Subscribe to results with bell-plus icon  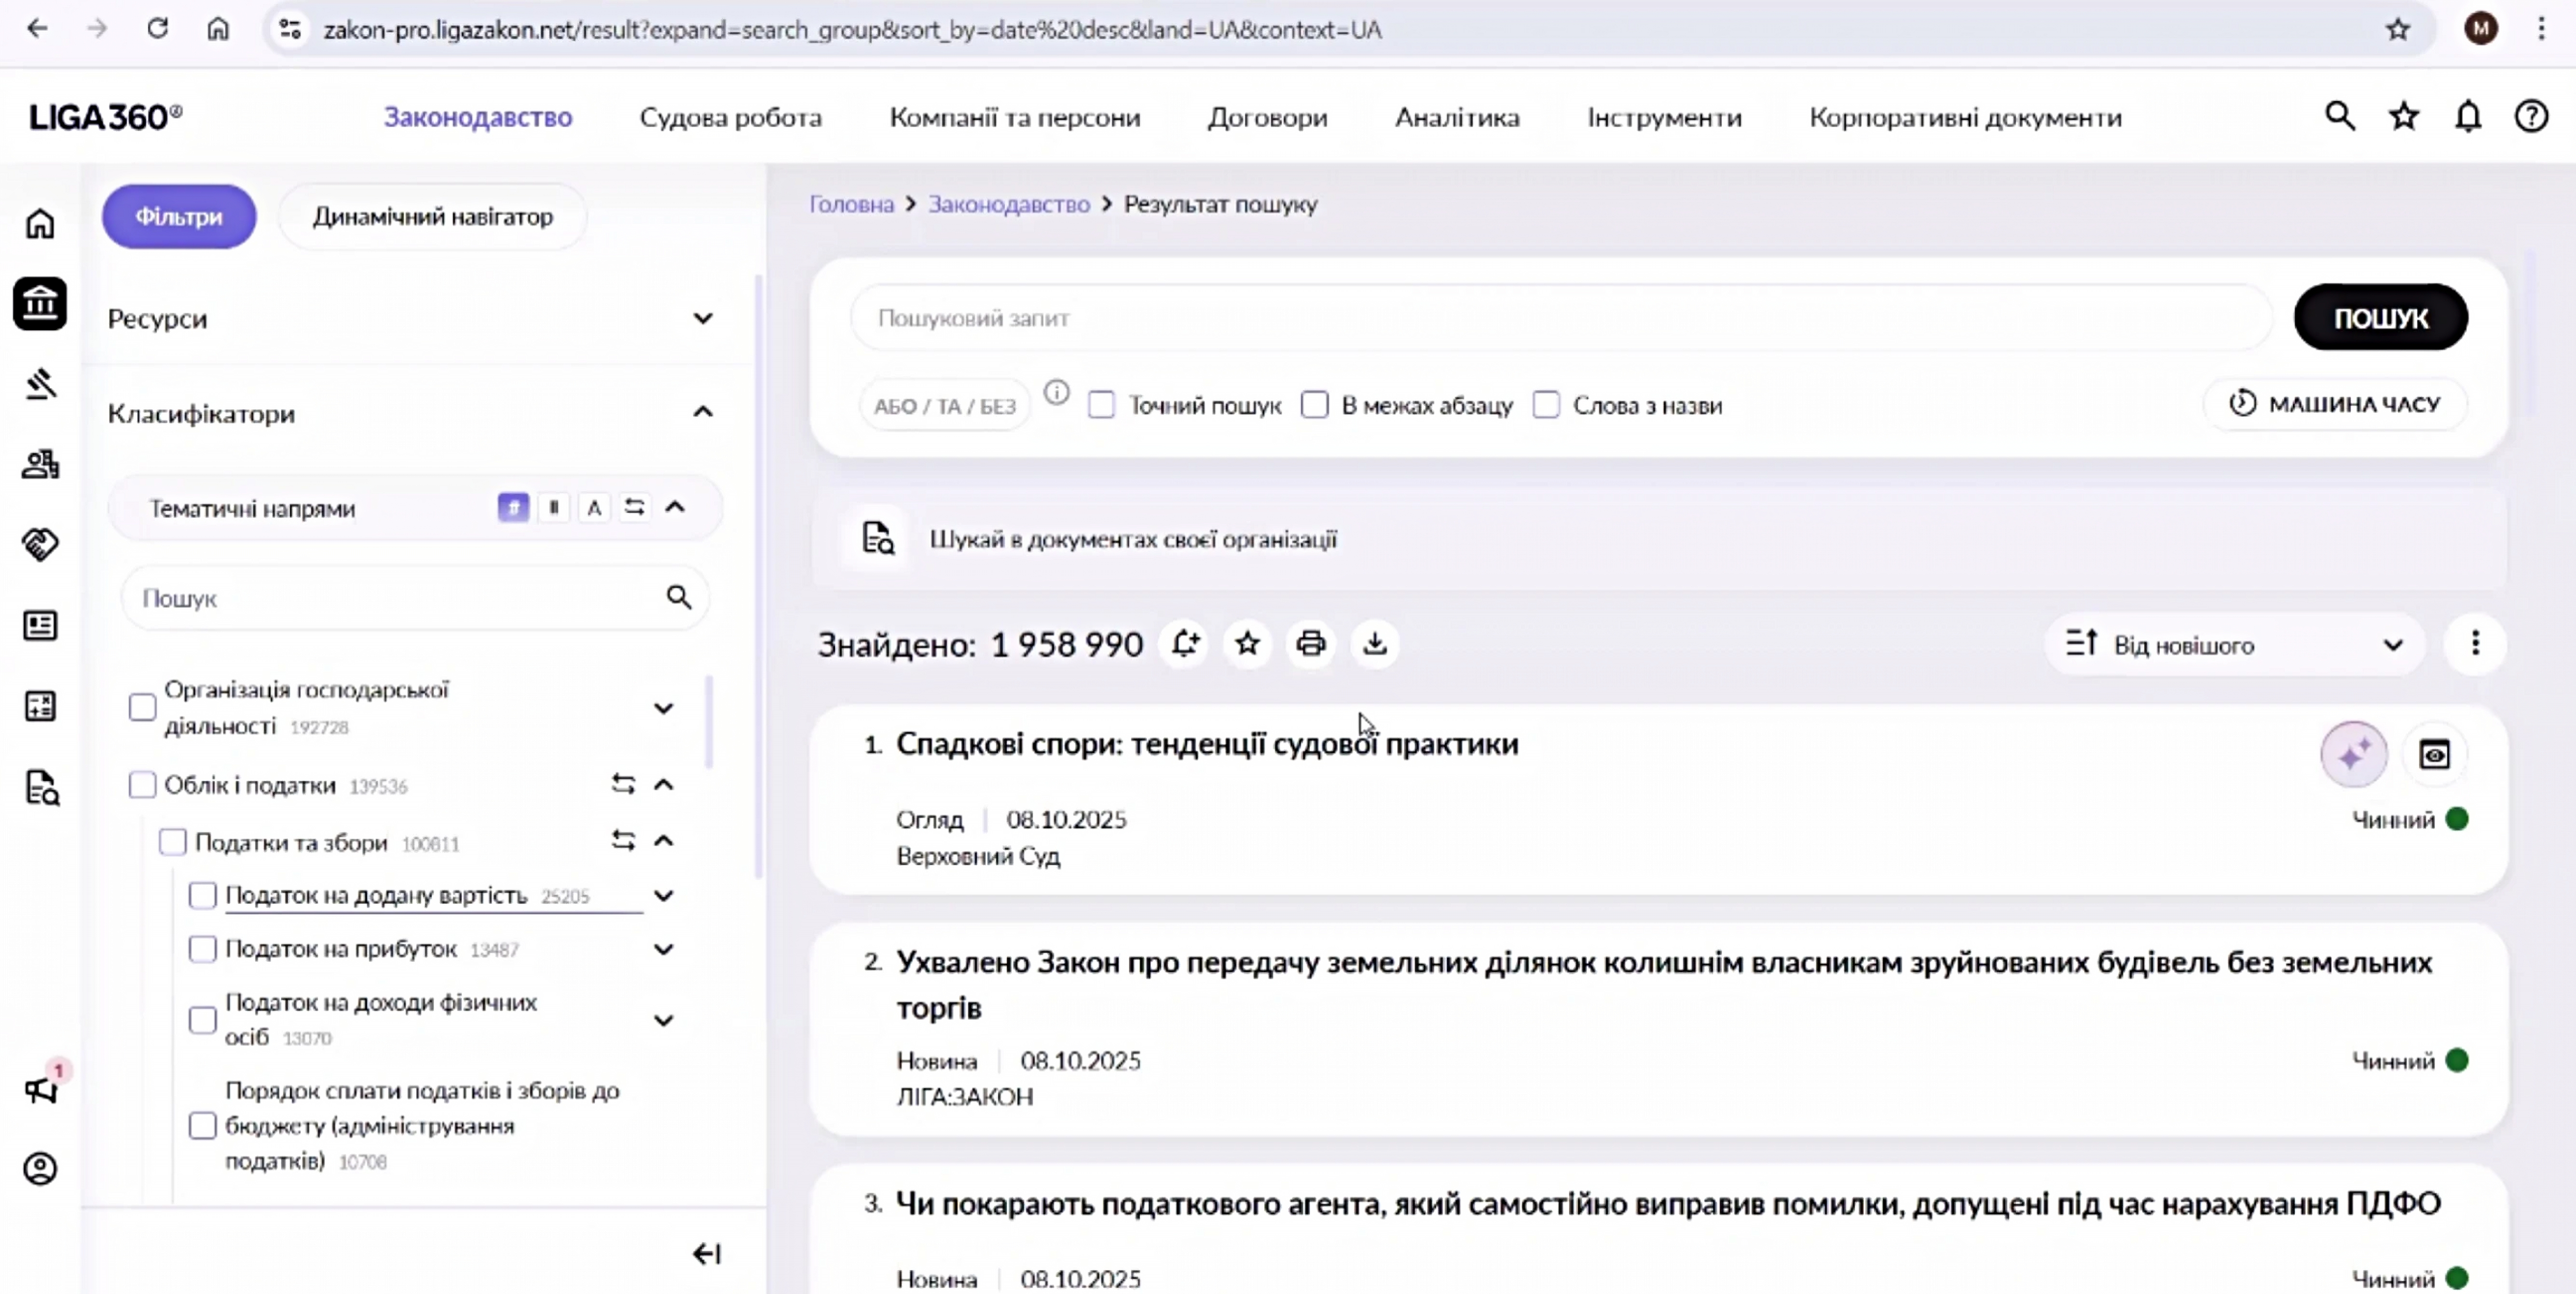pyautogui.click(x=1185, y=644)
